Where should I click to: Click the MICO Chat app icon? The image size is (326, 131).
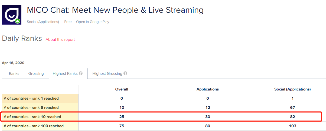[x=12, y=15]
